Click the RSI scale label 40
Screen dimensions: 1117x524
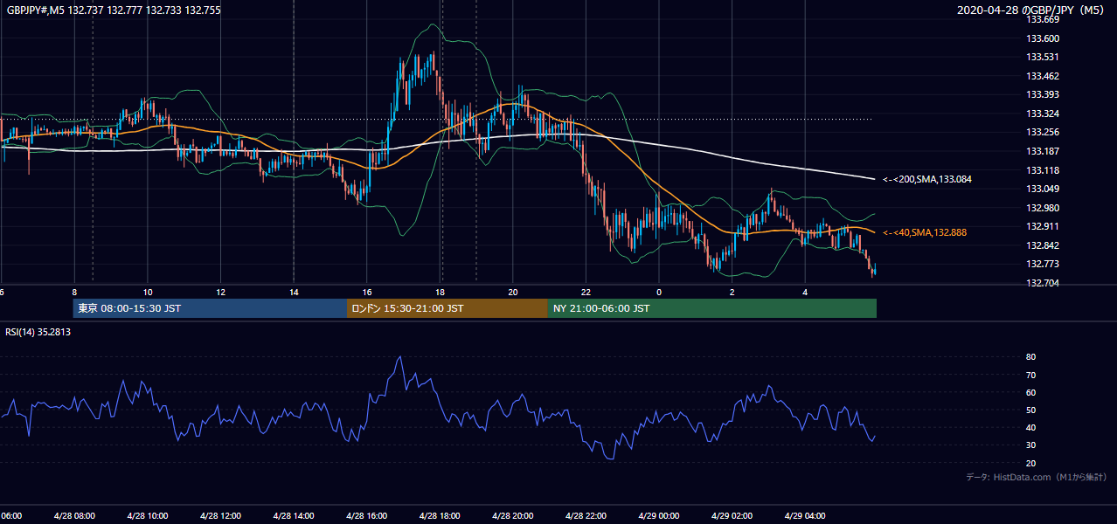click(x=1030, y=427)
